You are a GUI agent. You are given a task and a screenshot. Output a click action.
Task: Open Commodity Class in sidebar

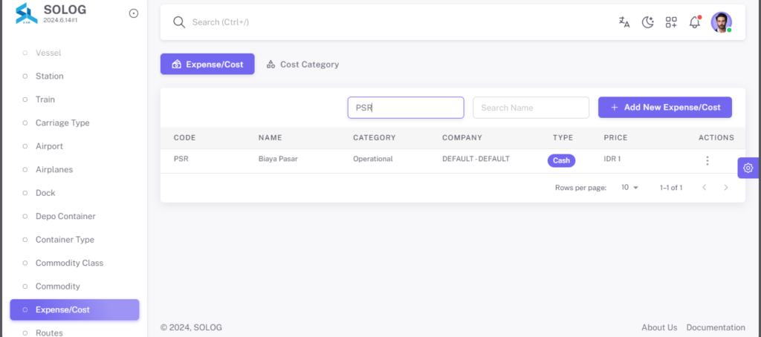click(x=69, y=263)
